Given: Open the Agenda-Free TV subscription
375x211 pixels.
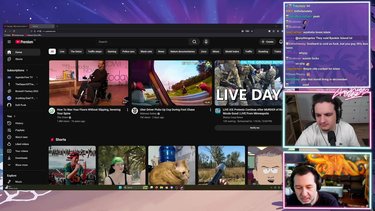Looking at the screenshot, I should coord(23,77).
